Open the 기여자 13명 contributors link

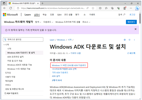(75, 53)
